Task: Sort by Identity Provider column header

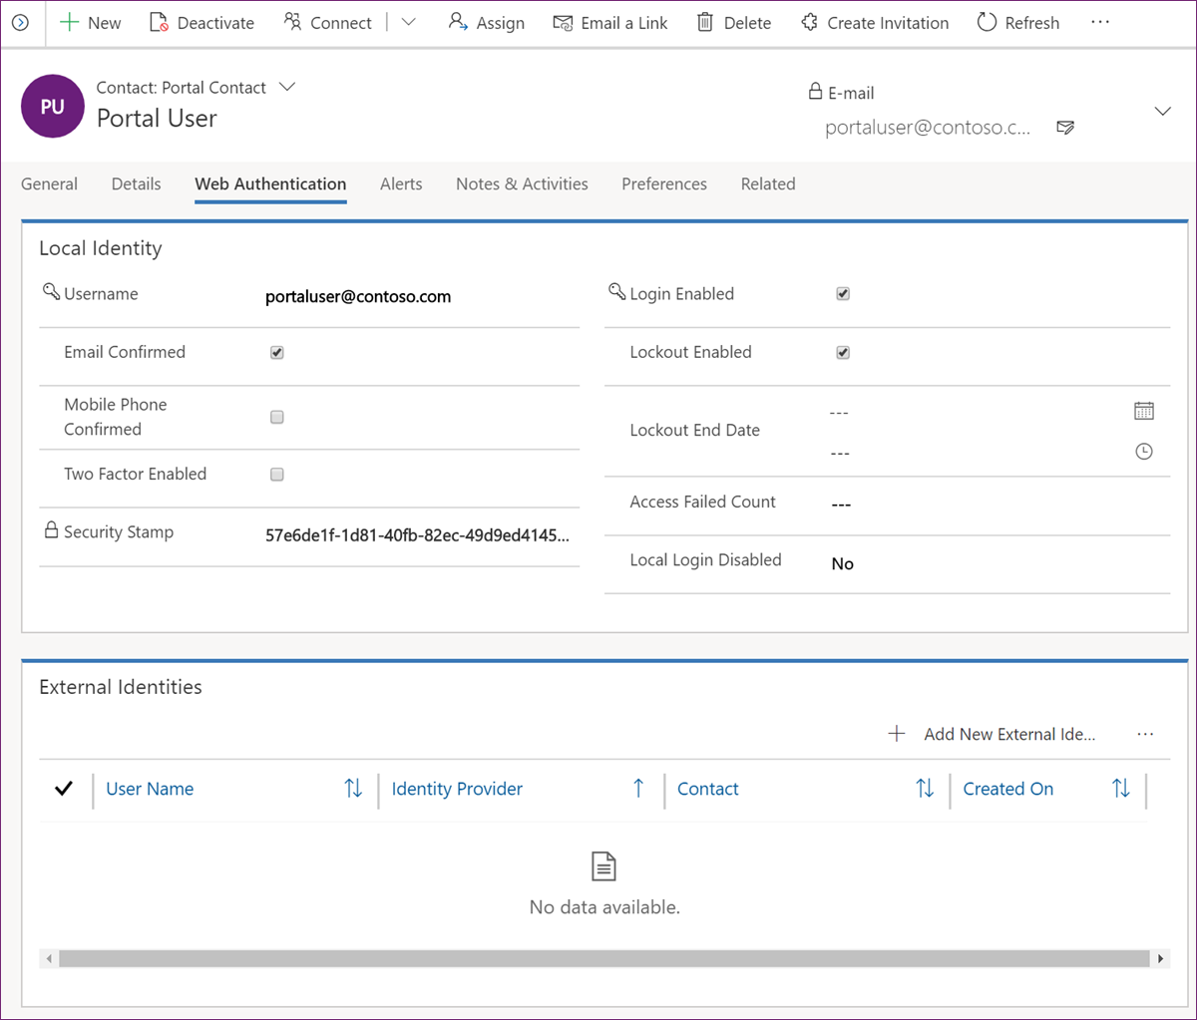Action: click(457, 789)
